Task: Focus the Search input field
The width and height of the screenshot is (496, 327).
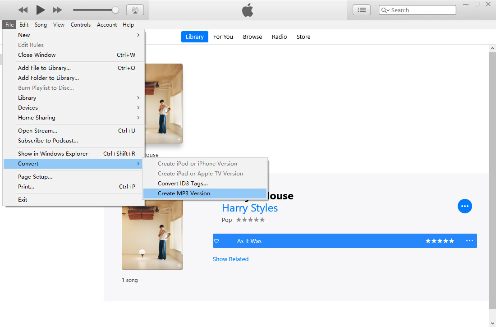Action: point(417,10)
